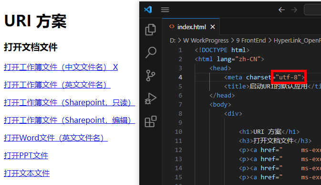Viewport: 321px width, 185px height.
Task: Click line number 4 in the gutter
Action: pyautogui.click(x=180, y=77)
